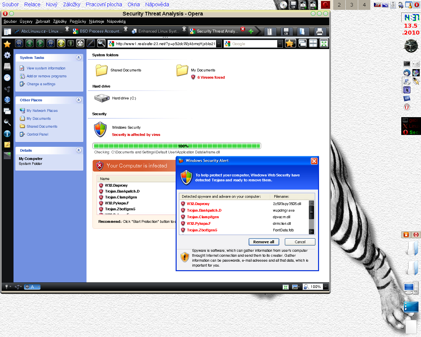421x337 pixels.
Task: Click the Rewind navigation button
Action: pyautogui.click(x=19, y=43)
